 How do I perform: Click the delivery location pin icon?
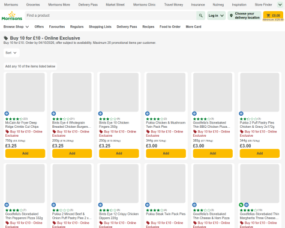tap(231, 16)
